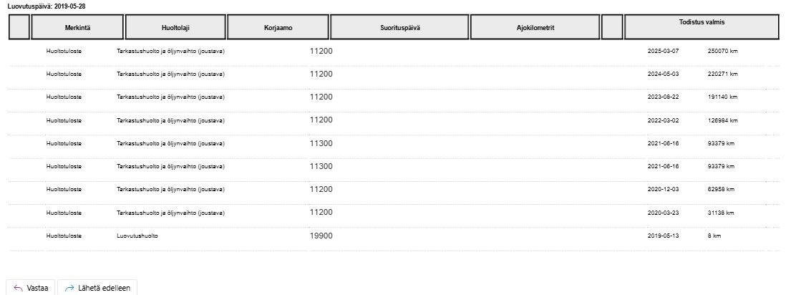Click the 250070 km mileage value
786x295 pixels.
722,52
